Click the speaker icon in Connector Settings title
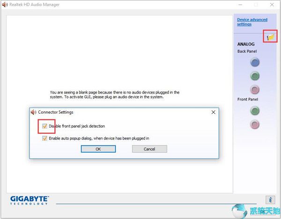Screen dimensions: 281x219 point(33,112)
